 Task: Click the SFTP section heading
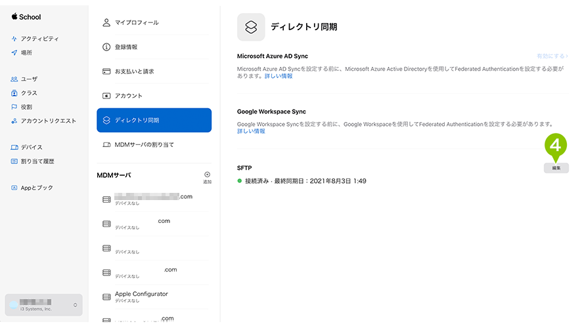[x=244, y=168]
